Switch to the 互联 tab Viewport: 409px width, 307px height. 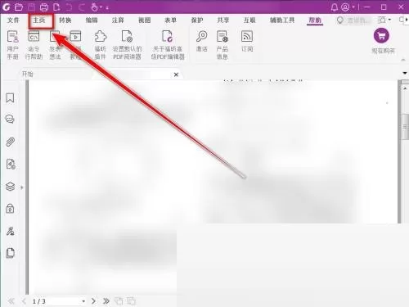click(249, 20)
